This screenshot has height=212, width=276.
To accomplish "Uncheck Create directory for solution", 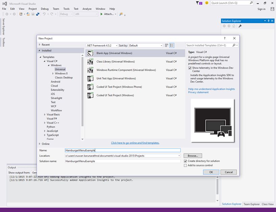I will (185, 161).
